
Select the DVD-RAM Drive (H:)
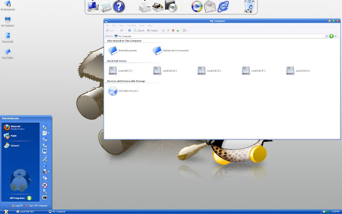pos(123,91)
